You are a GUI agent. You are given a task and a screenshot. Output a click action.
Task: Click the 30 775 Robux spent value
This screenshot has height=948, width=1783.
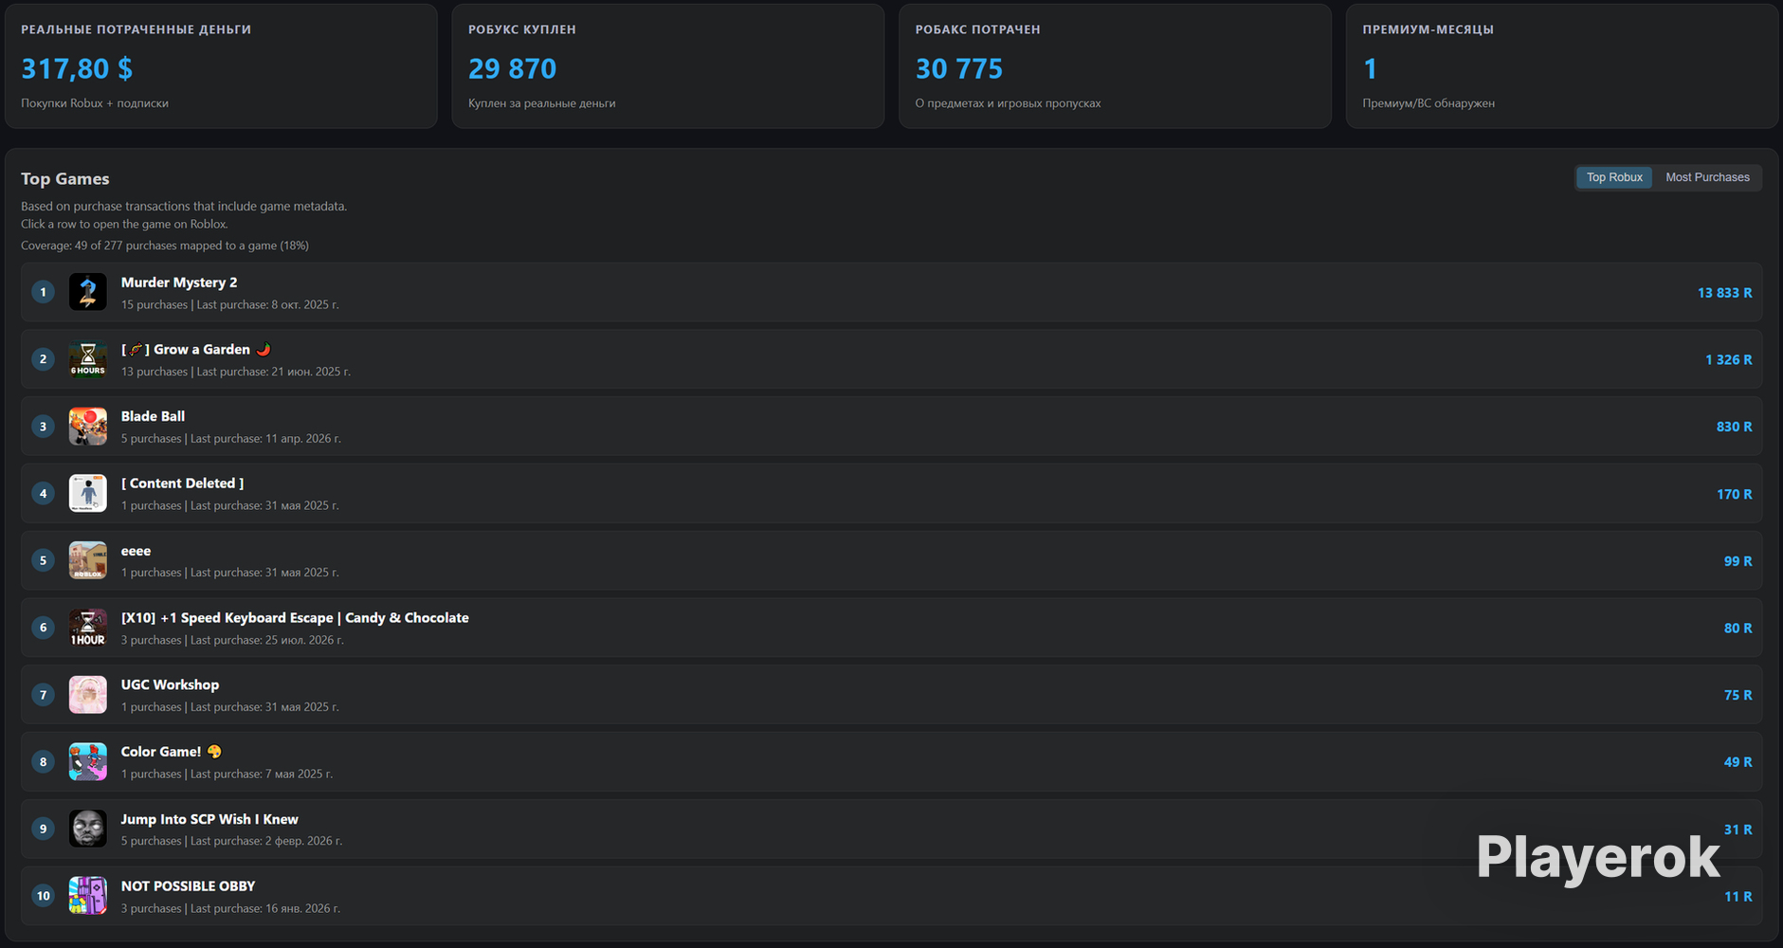click(958, 68)
